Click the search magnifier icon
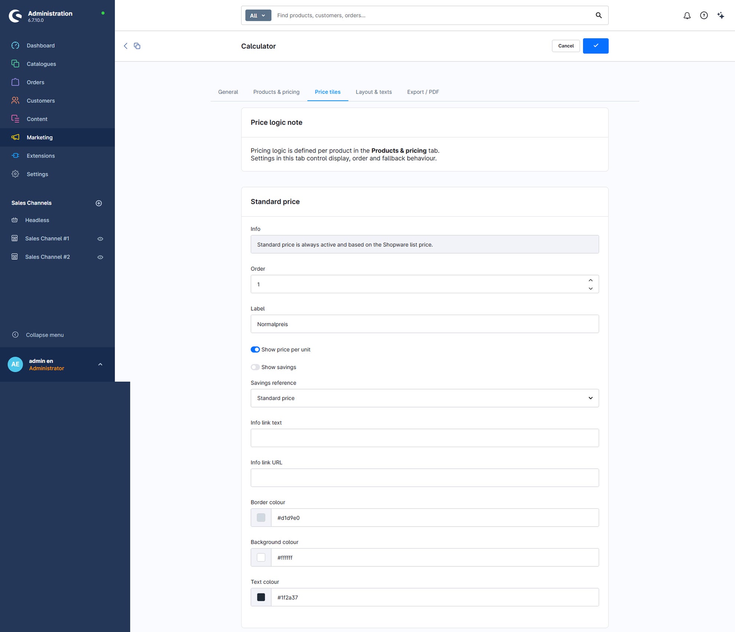Viewport: 735px width, 632px height. (x=598, y=15)
